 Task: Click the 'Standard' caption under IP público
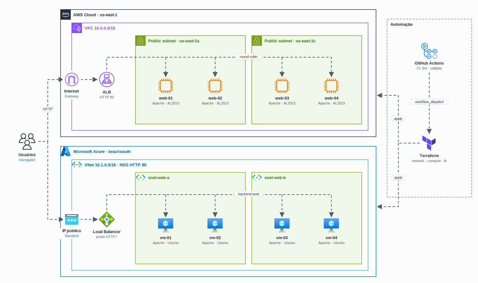click(72, 236)
